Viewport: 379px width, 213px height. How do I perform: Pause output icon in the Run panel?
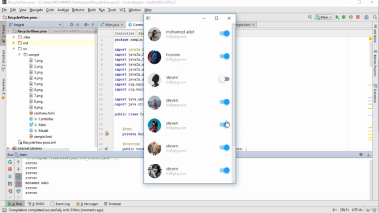10,176
